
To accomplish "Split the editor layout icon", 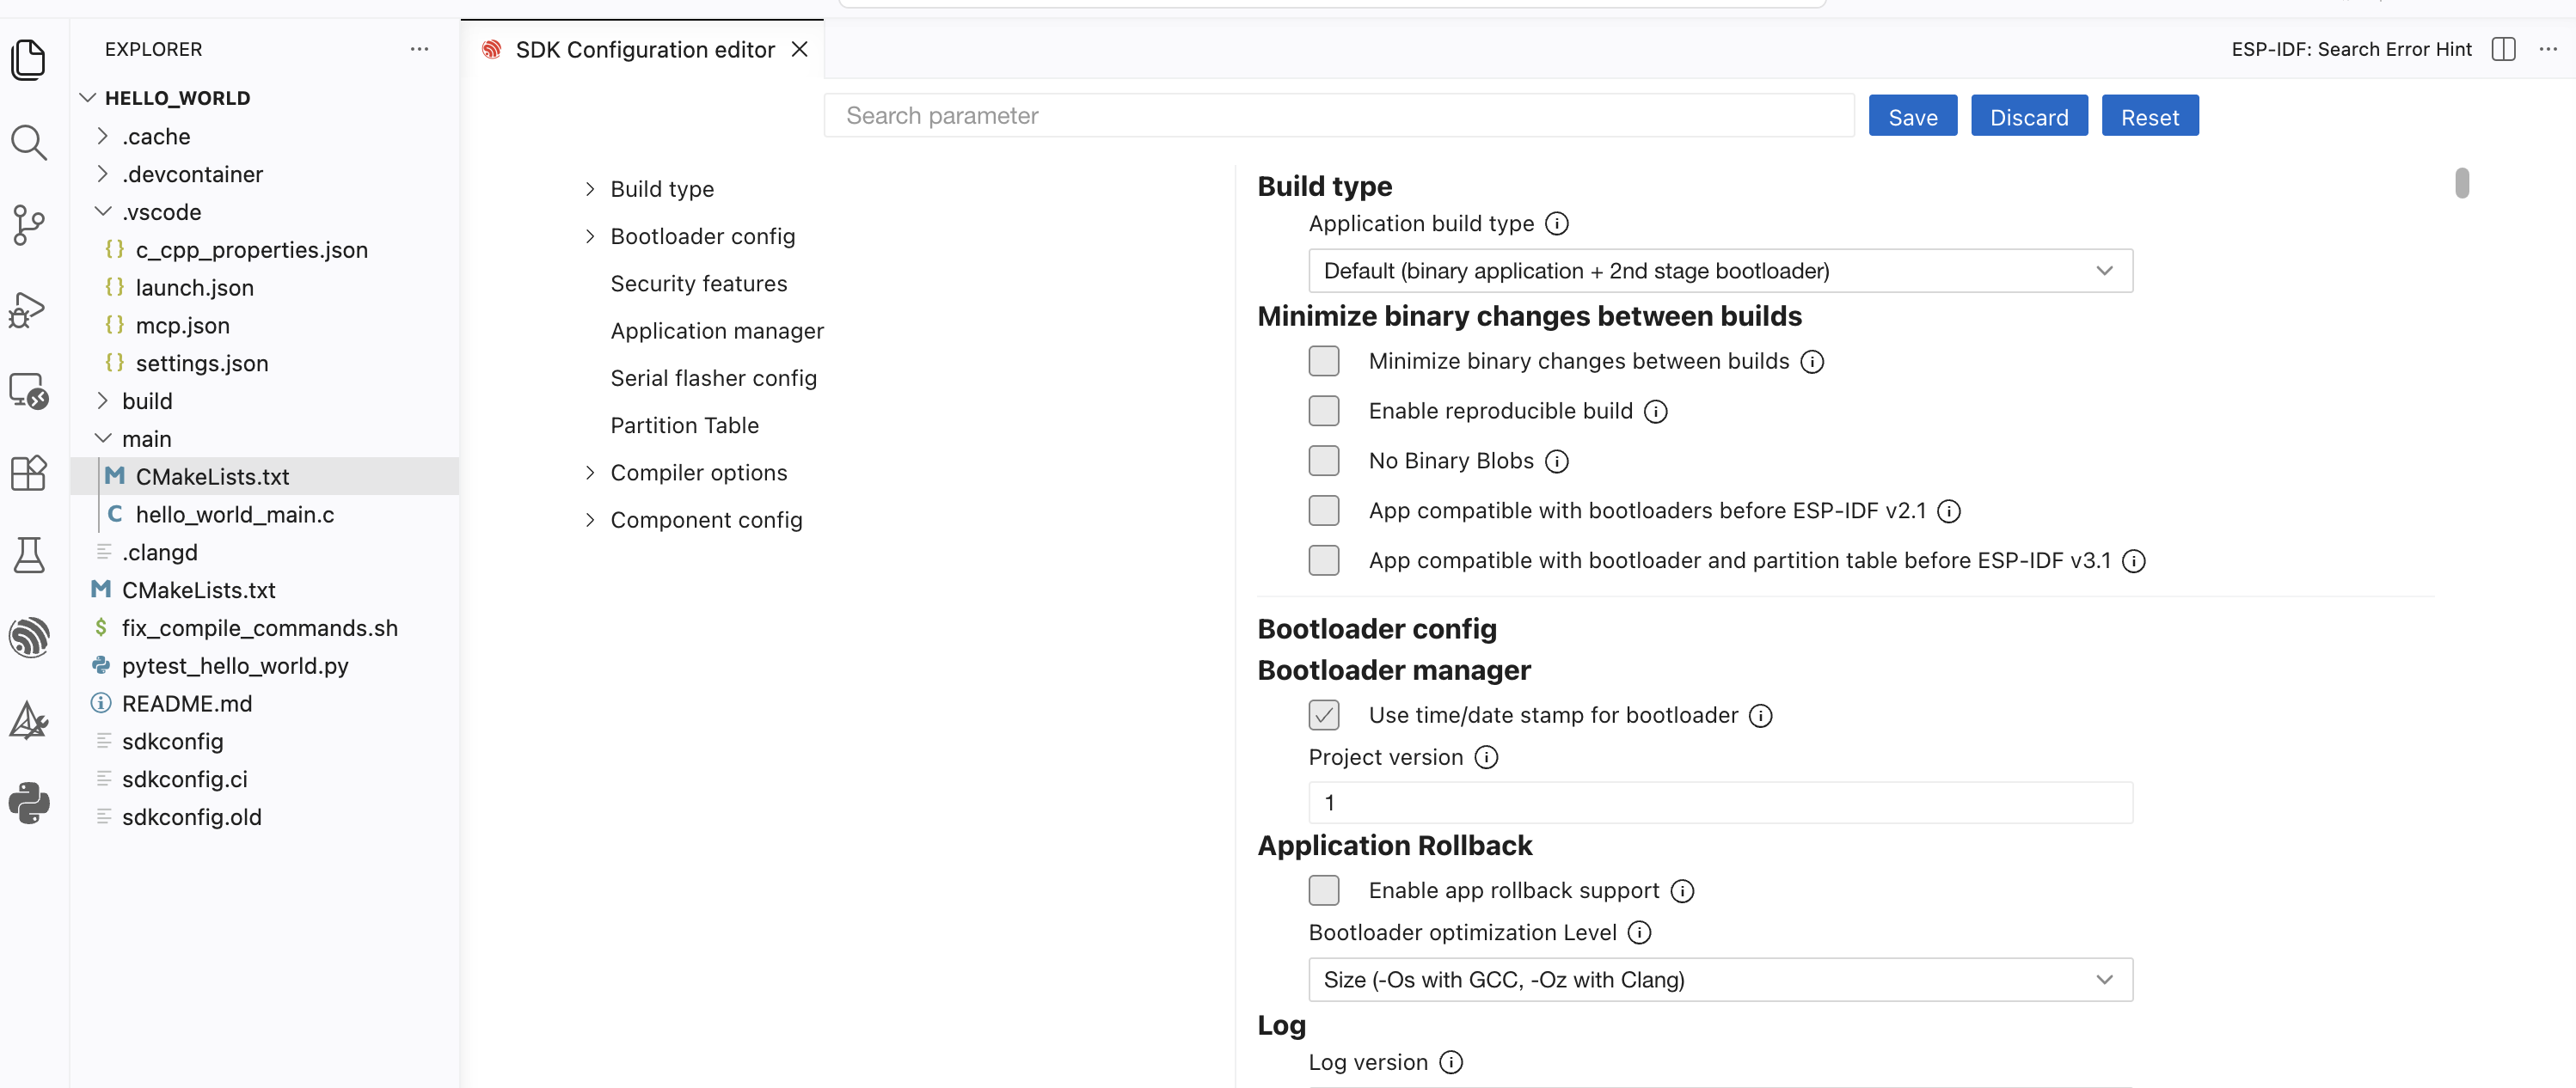I will (x=2503, y=49).
